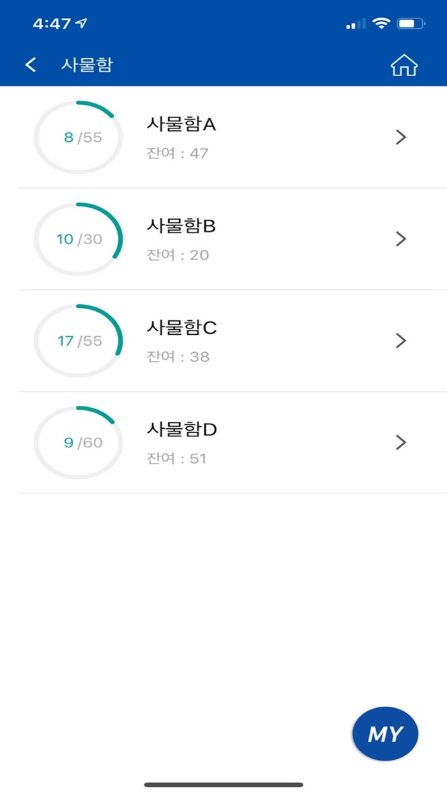Screen dimensions: 447x795
Task: Tap the 사물함B progress ring
Action: click(78, 238)
